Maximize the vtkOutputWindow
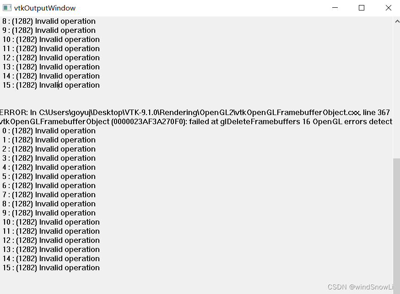The height and width of the screenshot is (294, 400). 361,8
